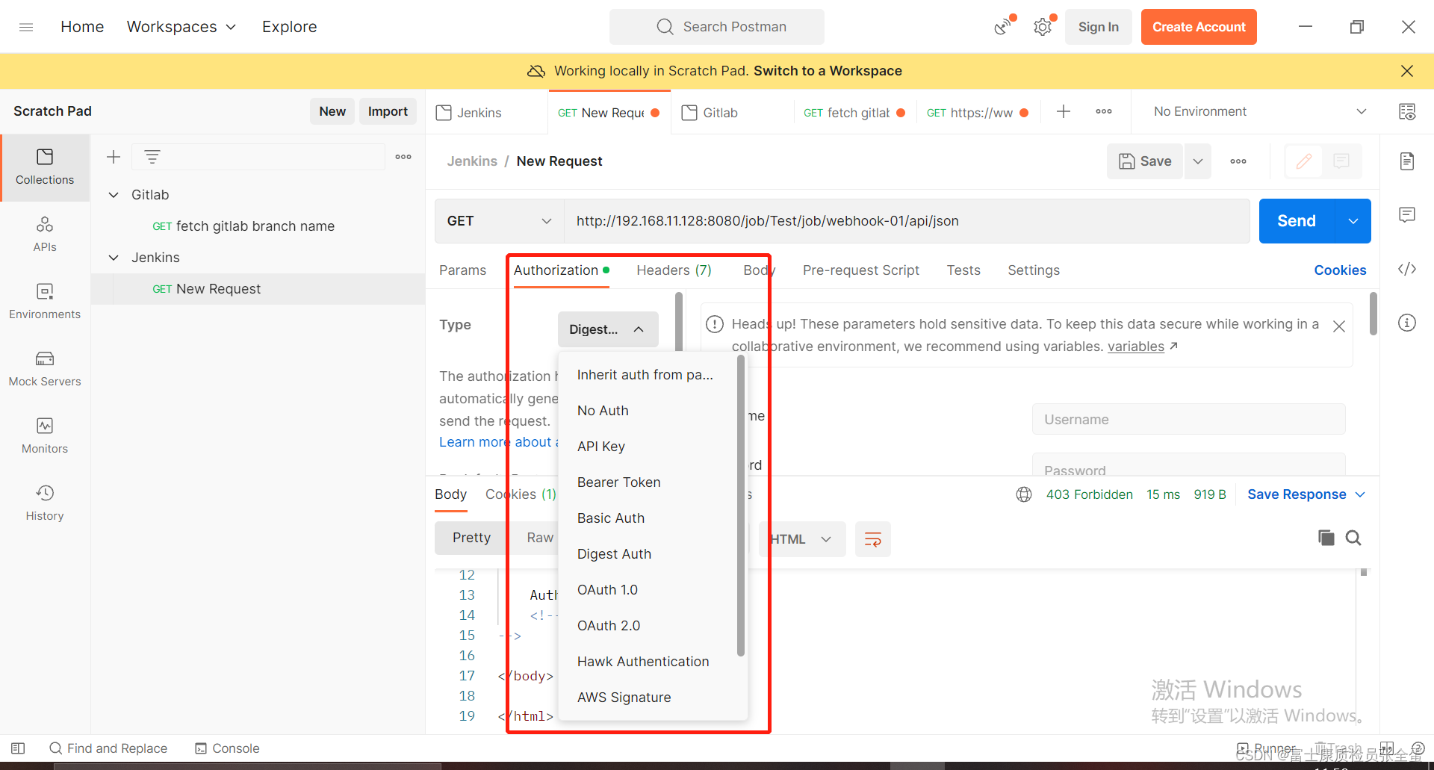Open the History sidebar panel

45,503
